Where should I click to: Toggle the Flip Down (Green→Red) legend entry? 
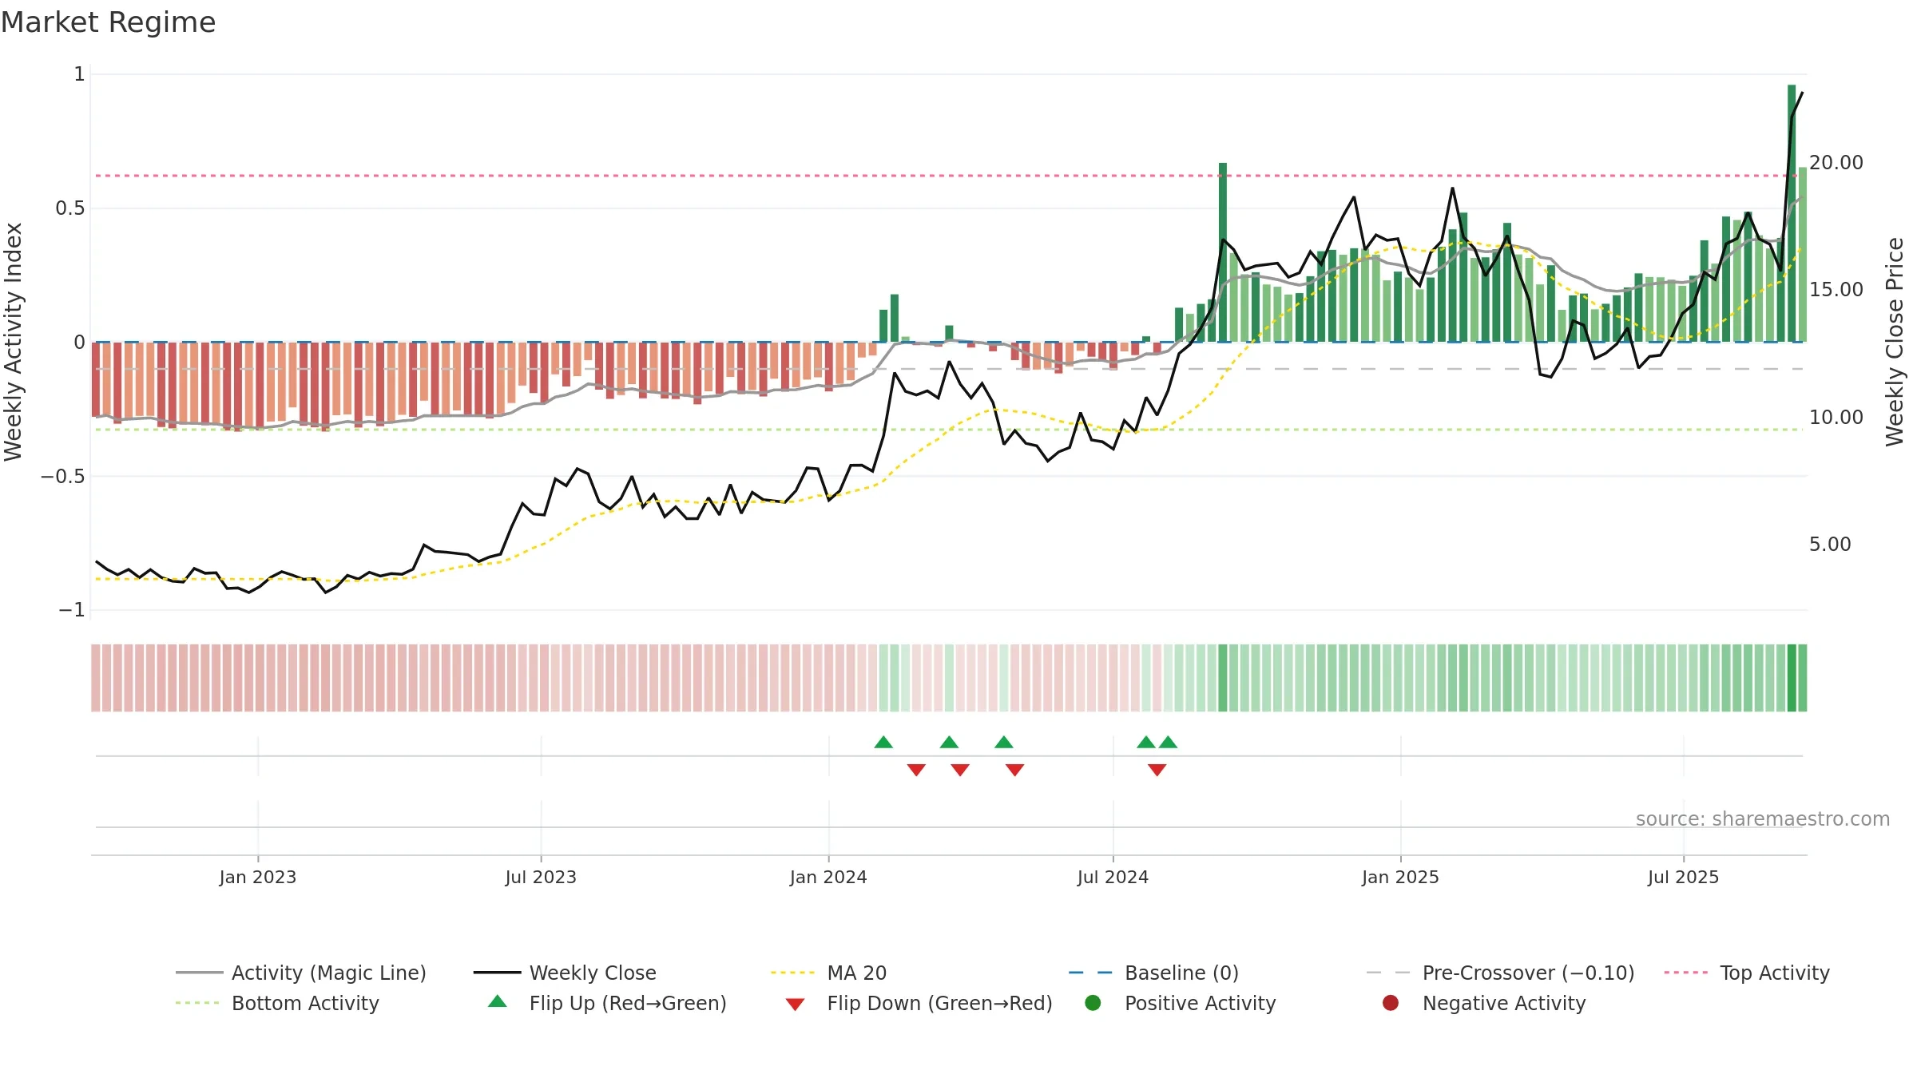[919, 1003]
